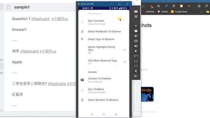Click the tag icon beside Select Tags
Screen dimensions: 210x118
point(82,39)
